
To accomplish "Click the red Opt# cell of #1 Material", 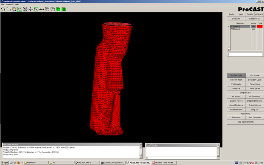I will click(x=259, y=26).
